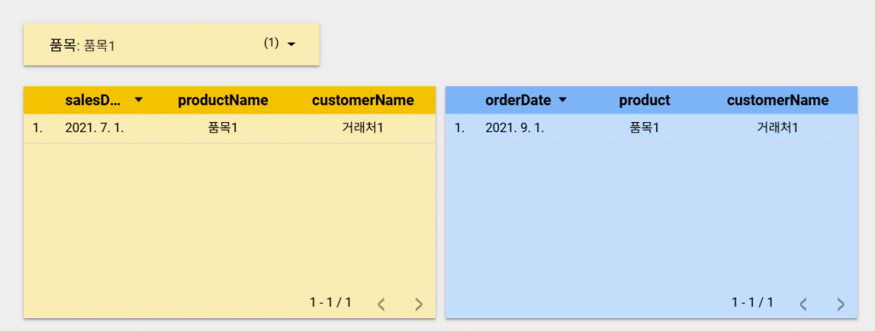Go to next page in blue table
Screen dimensions: 875x331
coord(841,305)
